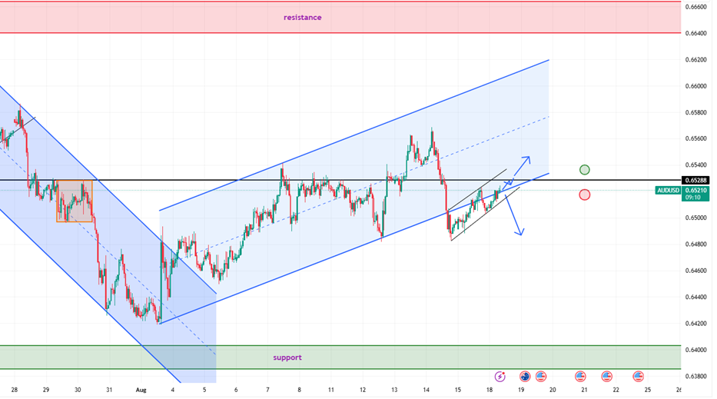Viewport: 717px width, 399px height.
Task: Open US flag event icon nearest date 22
Action: (607, 377)
